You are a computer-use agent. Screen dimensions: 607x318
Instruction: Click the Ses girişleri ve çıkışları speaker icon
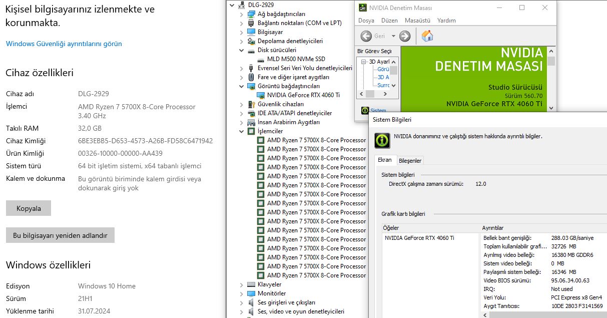pos(251,302)
